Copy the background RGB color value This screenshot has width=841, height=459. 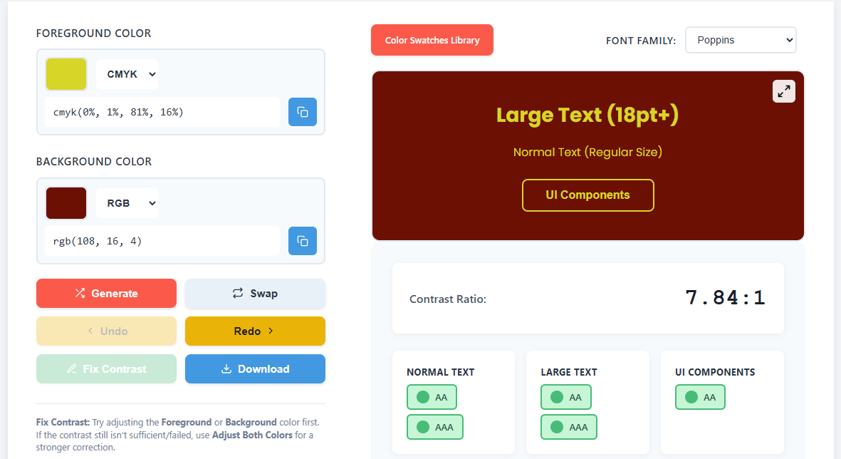(x=302, y=241)
